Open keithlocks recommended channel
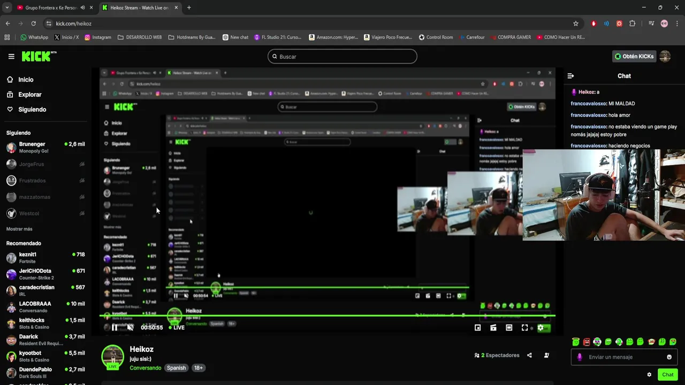 click(45, 324)
